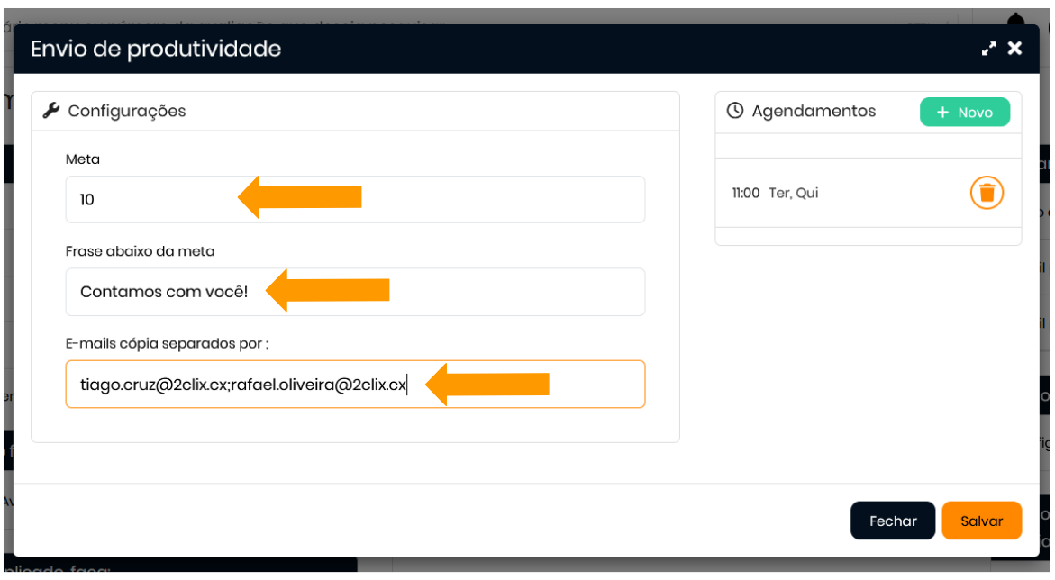Focus the Meta input field
Screen dimensions: 1055x580
[x=153, y=199]
